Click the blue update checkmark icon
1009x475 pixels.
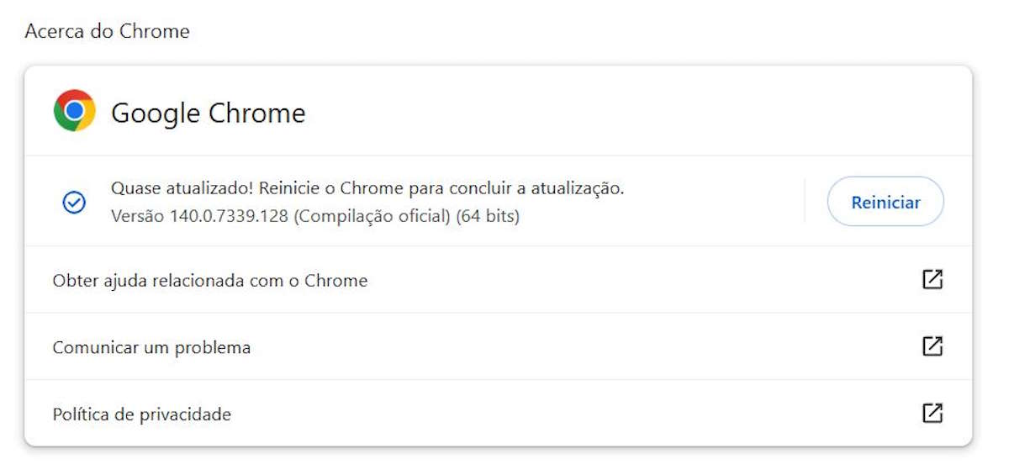(75, 202)
